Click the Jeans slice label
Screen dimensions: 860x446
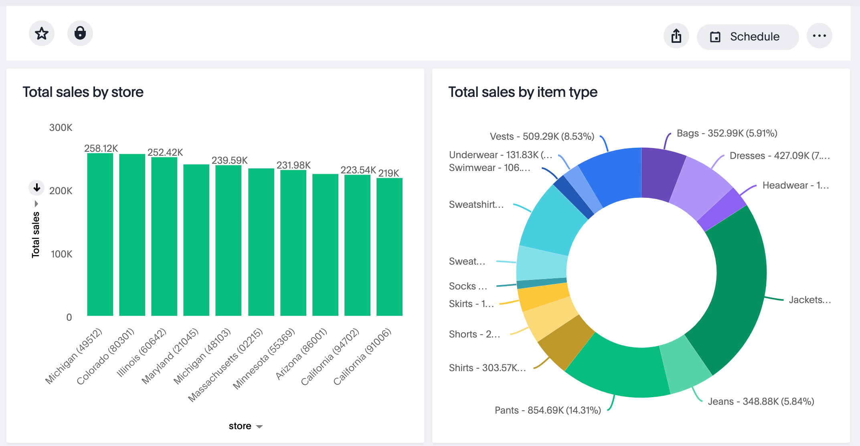pyautogui.click(x=761, y=402)
